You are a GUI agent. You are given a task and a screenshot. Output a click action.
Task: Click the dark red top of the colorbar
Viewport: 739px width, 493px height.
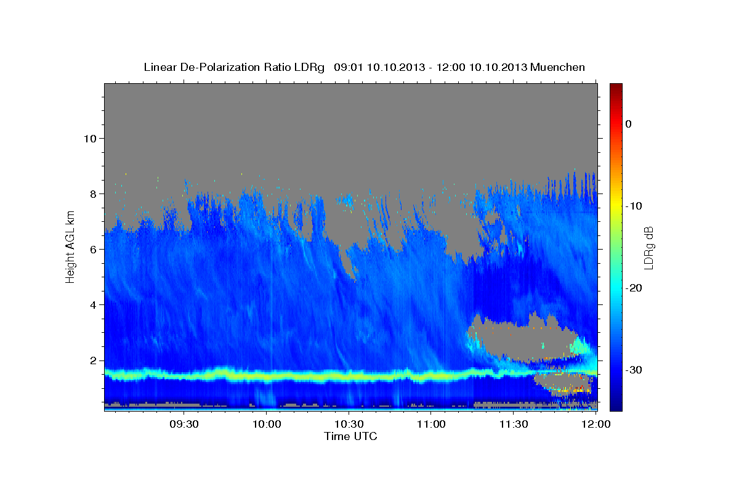(616, 88)
